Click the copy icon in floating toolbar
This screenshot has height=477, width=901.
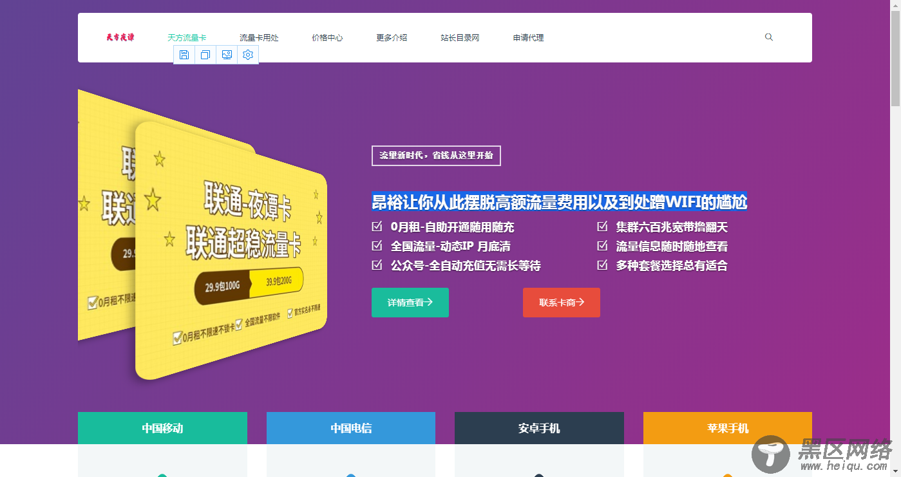[x=205, y=55]
